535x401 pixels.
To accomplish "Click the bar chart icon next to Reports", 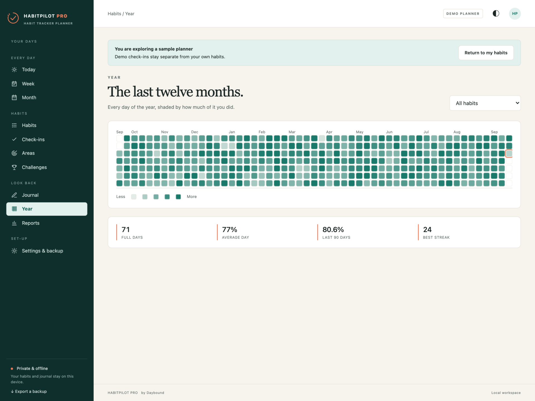I will [14, 223].
